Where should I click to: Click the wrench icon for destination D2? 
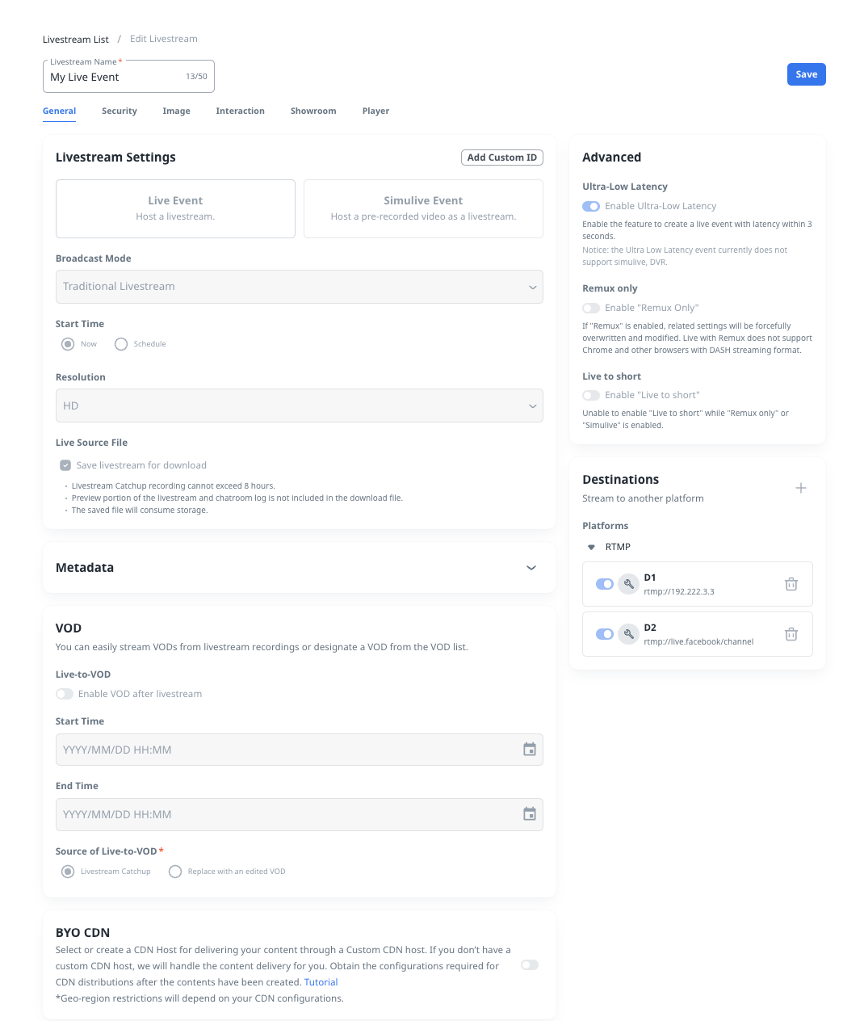click(628, 634)
